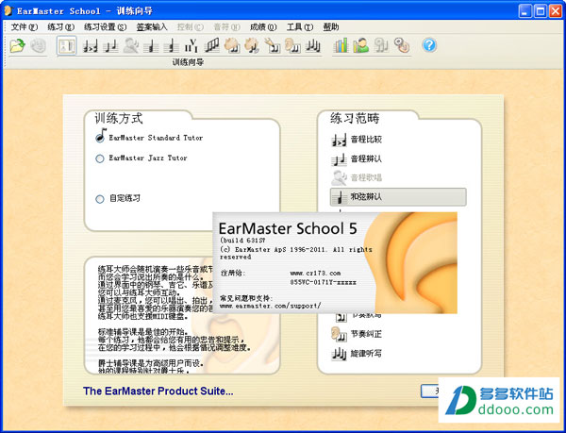This screenshot has width=566, height=433.
Task: Open statistics via the bar-chart toolbar icon
Action: (x=341, y=46)
